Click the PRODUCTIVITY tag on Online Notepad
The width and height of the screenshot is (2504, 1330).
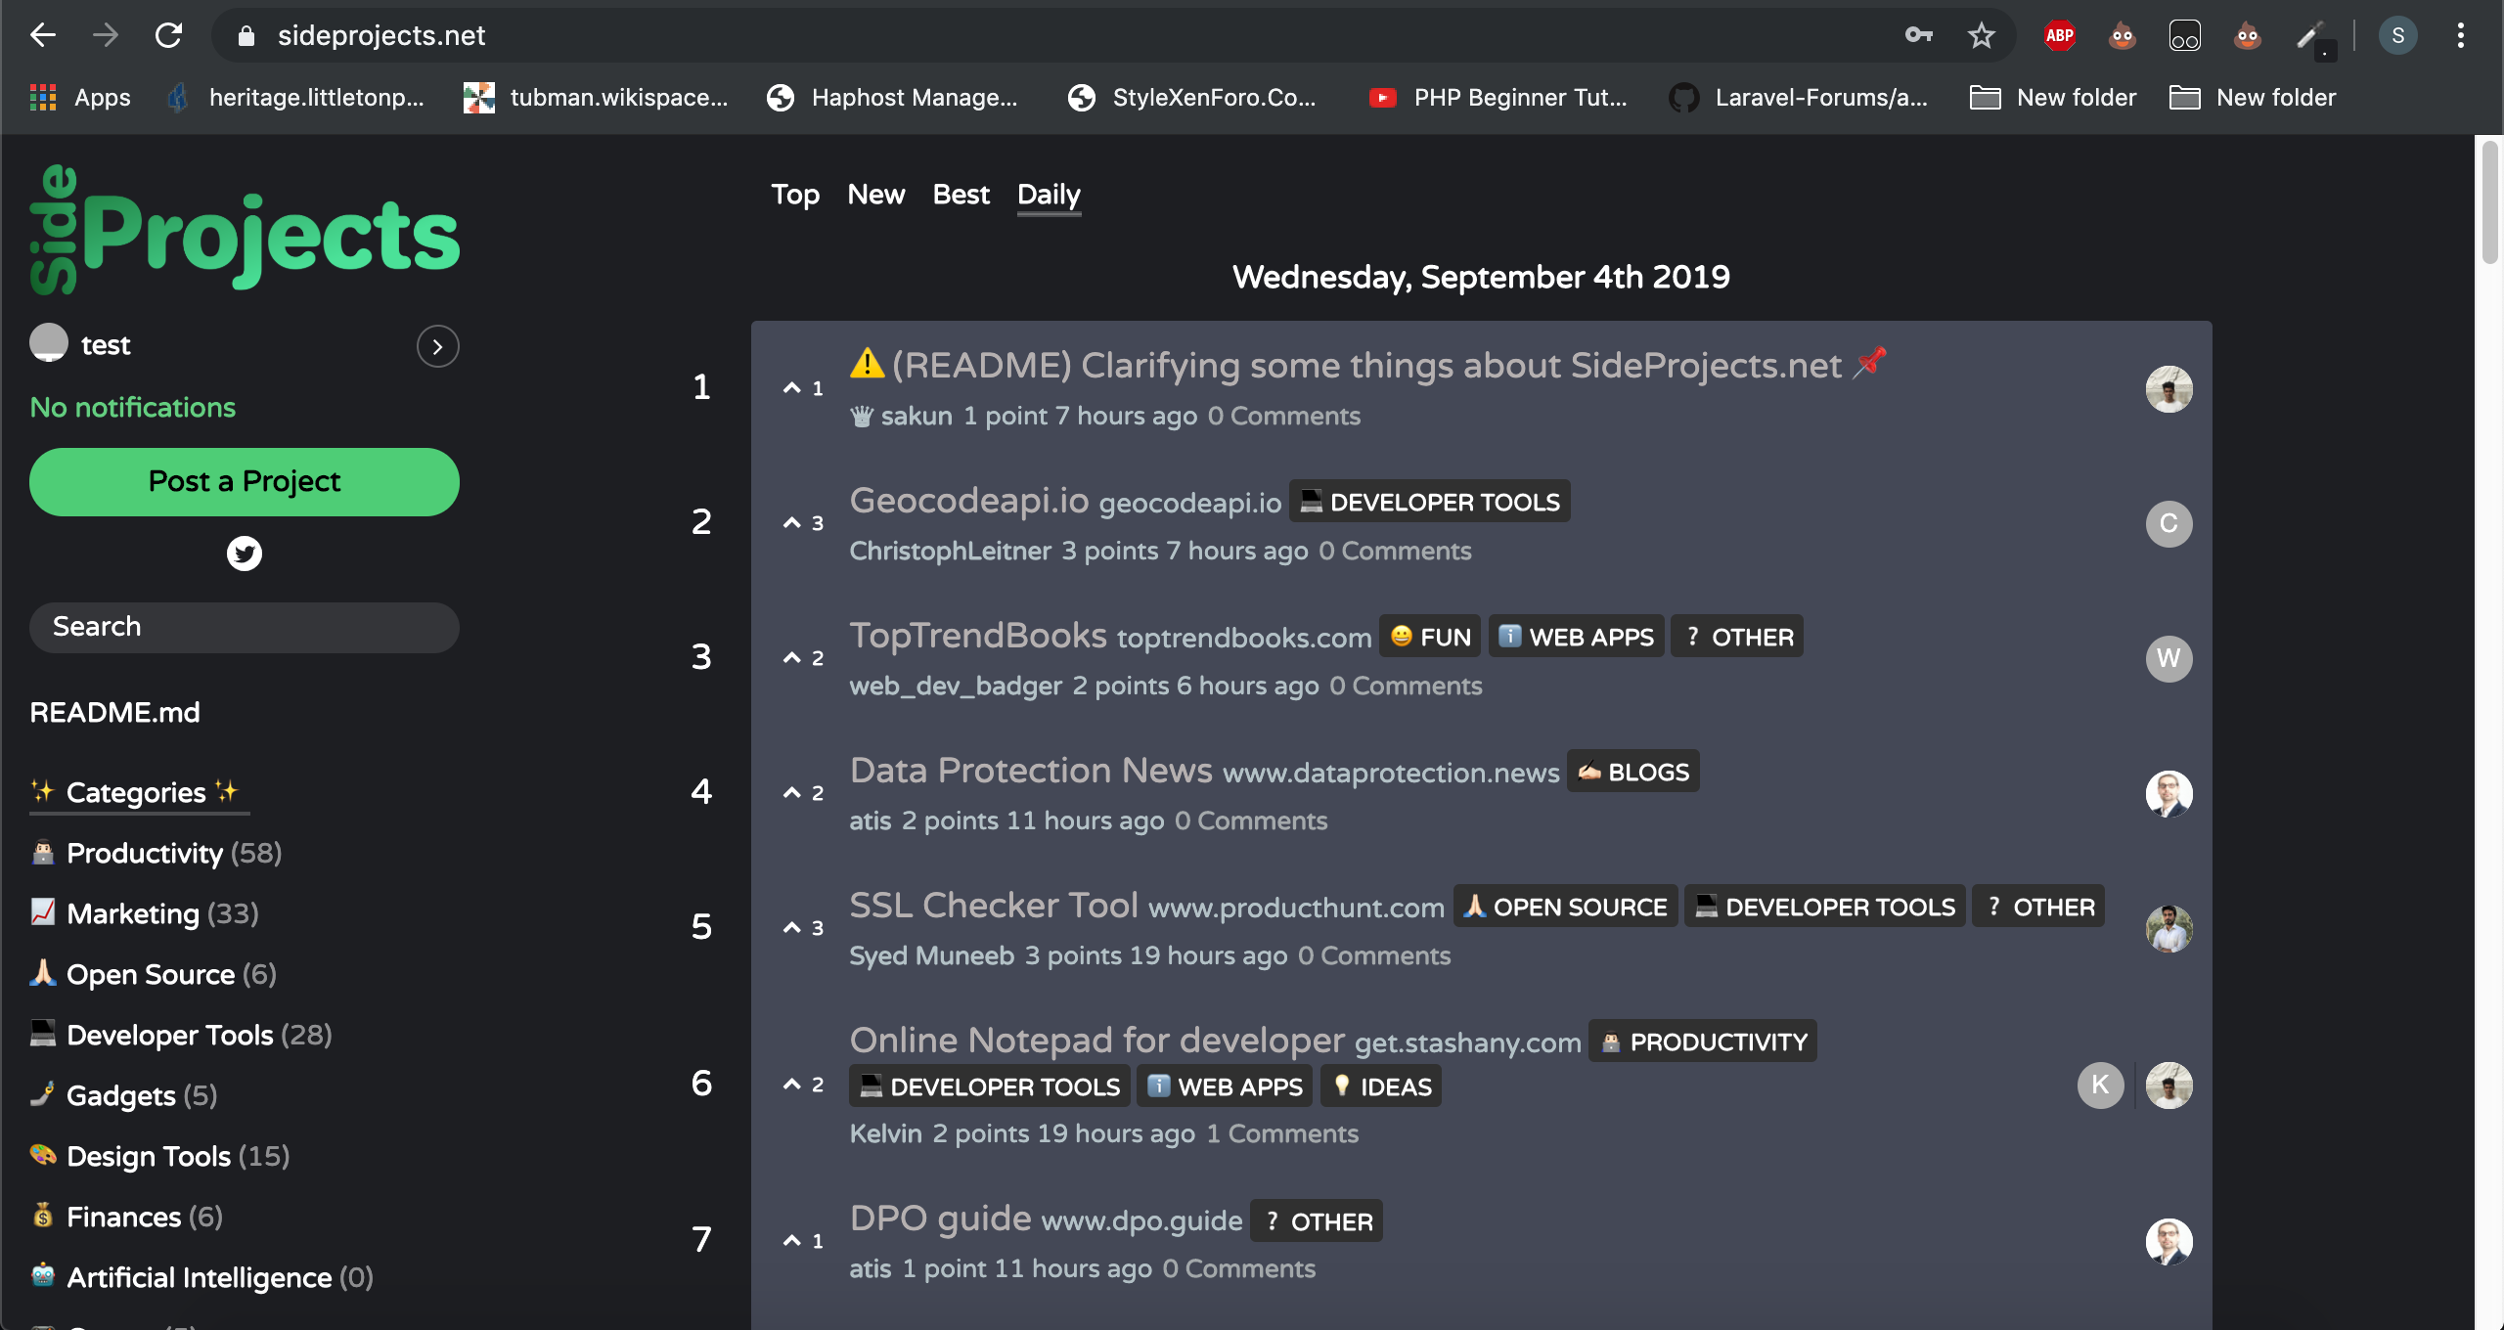(x=1703, y=1042)
